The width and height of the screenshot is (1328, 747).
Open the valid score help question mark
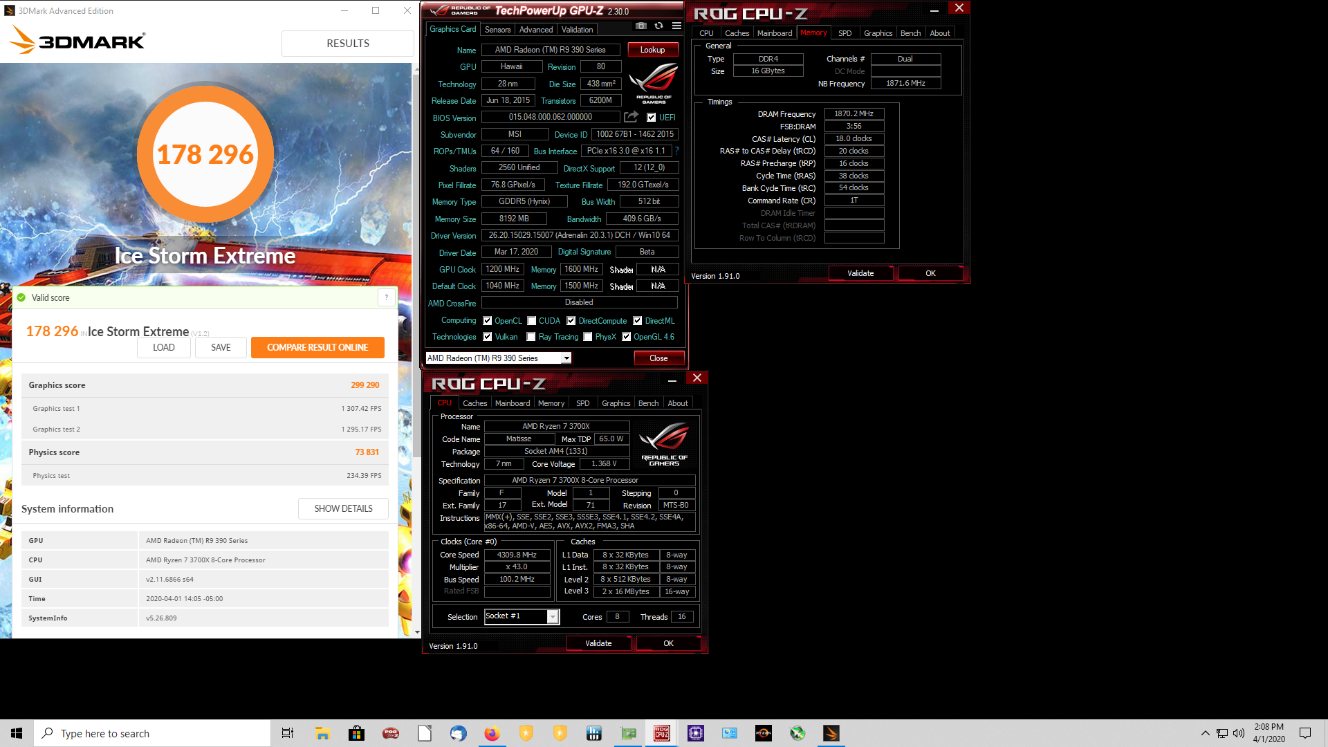click(386, 297)
